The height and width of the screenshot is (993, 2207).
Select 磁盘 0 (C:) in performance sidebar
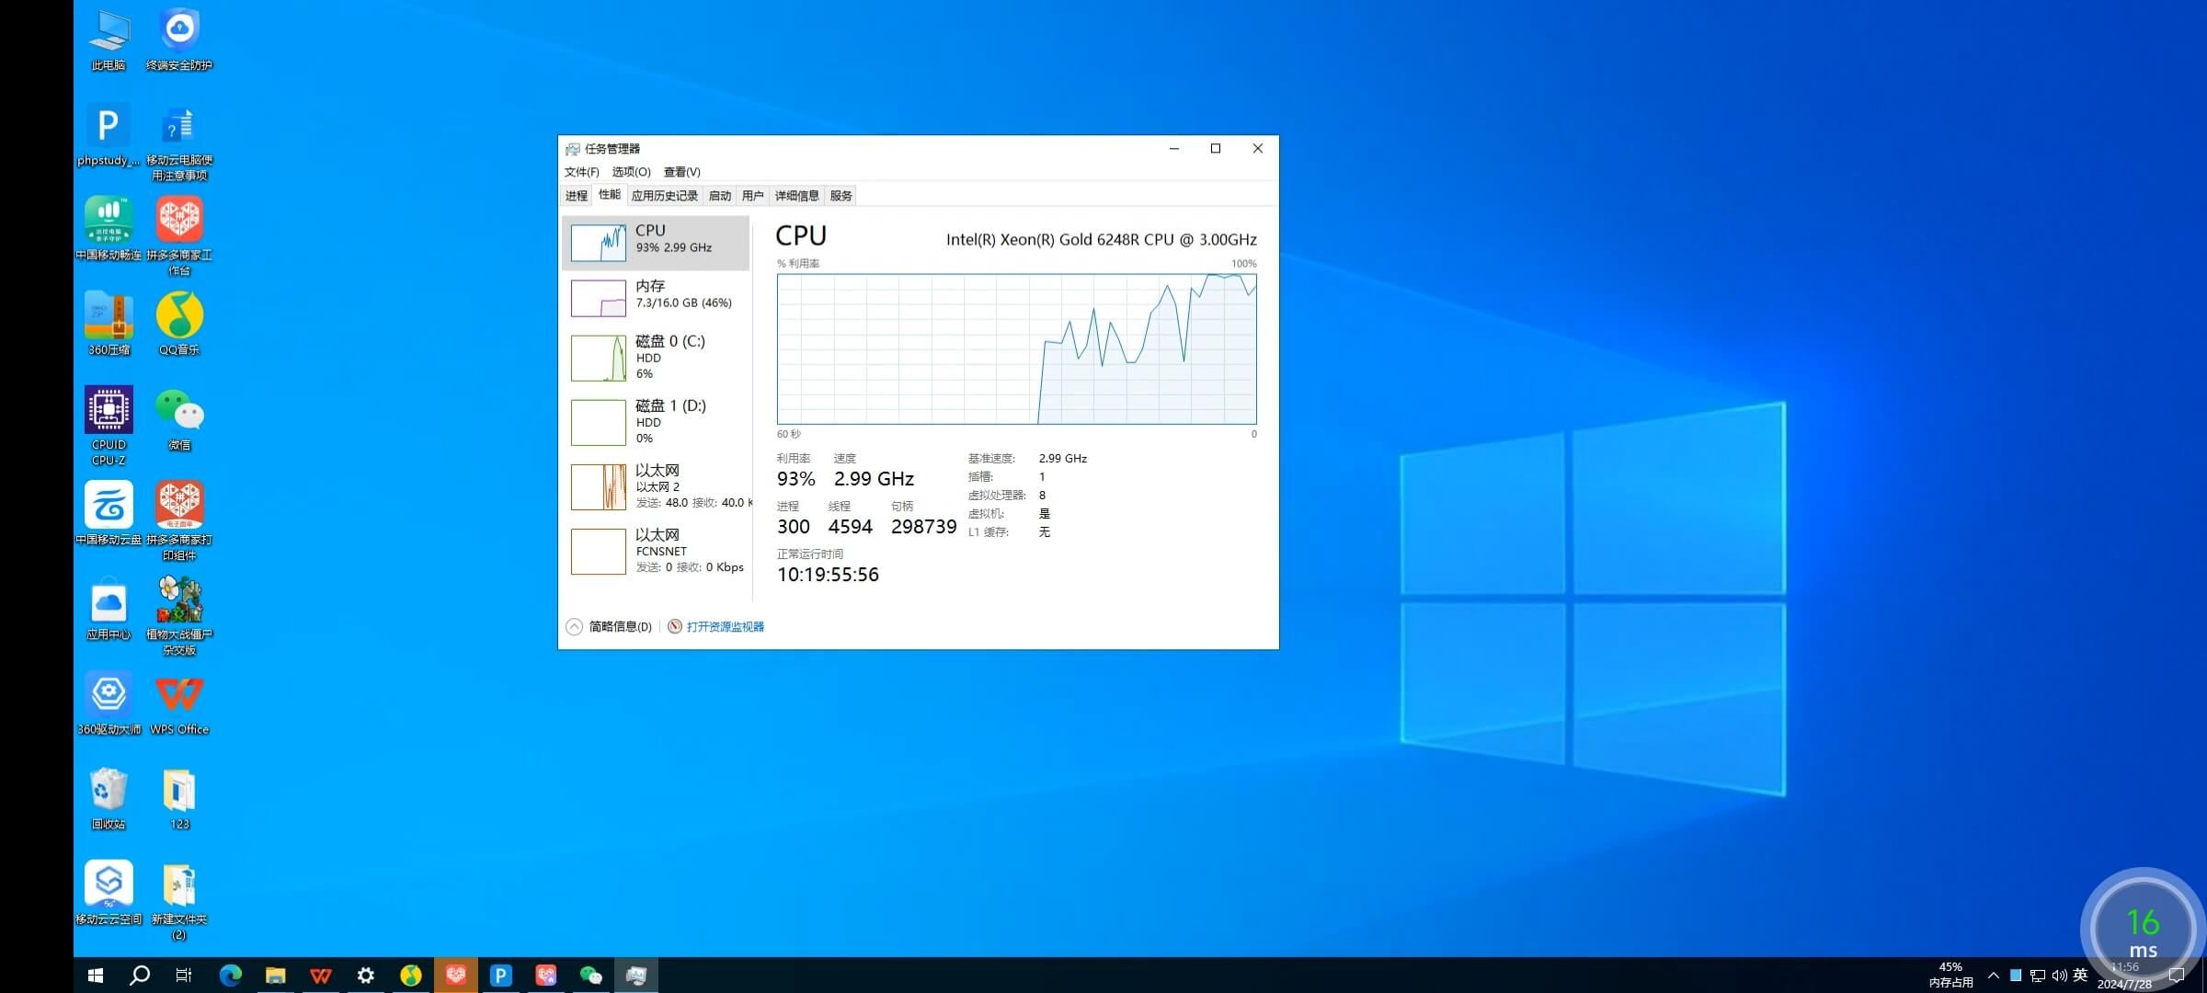click(656, 358)
